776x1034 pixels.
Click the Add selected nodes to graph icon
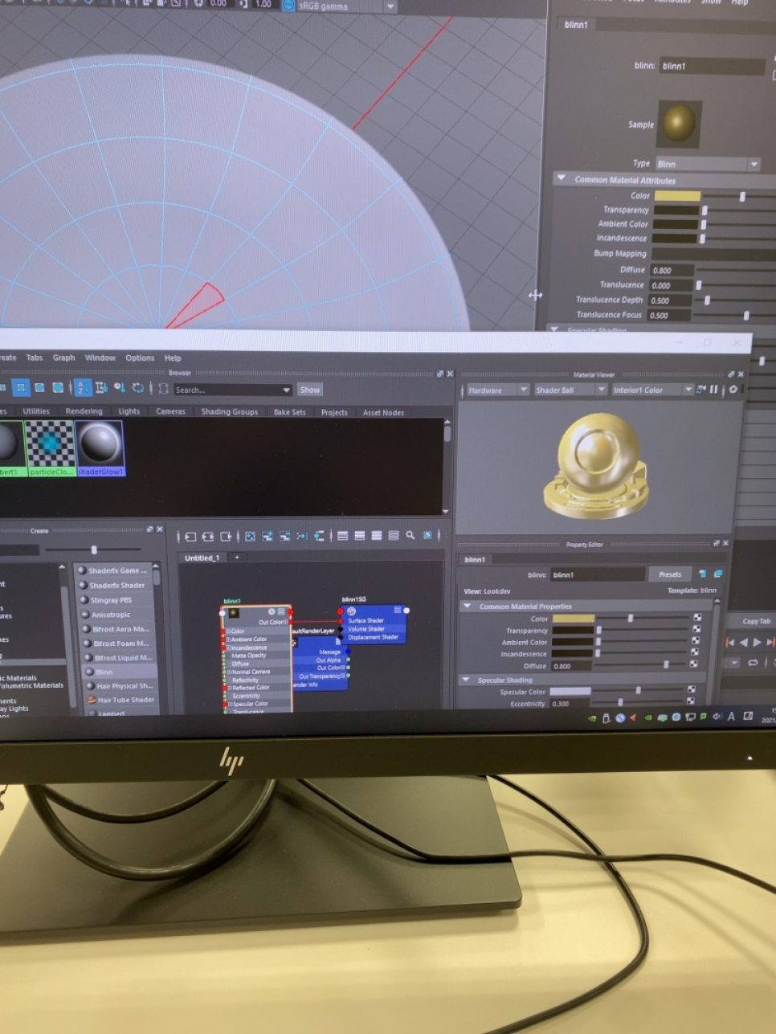(x=268, y=536)
